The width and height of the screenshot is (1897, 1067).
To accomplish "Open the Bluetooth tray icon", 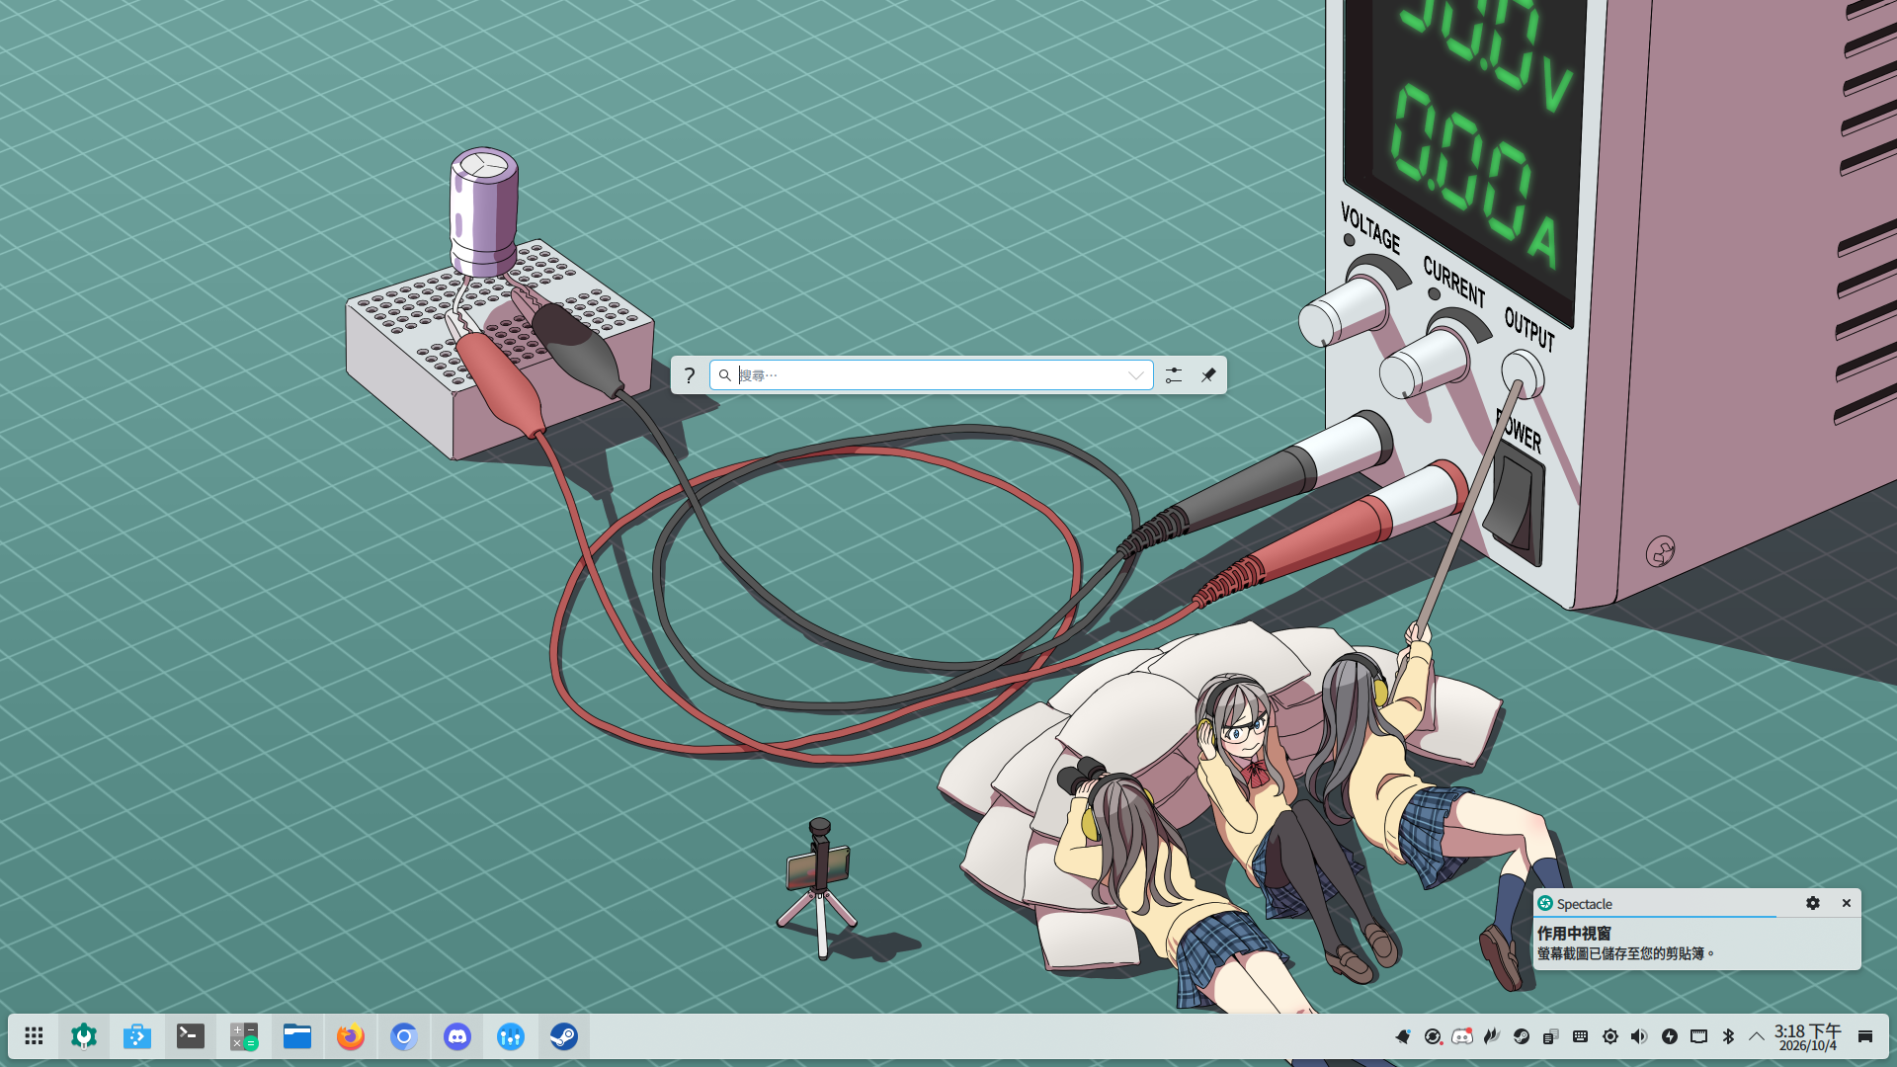I will pyautogui.click(x=1729, y=1036).
